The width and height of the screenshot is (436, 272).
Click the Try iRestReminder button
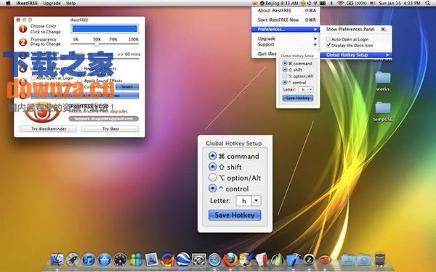coord(49,129)
